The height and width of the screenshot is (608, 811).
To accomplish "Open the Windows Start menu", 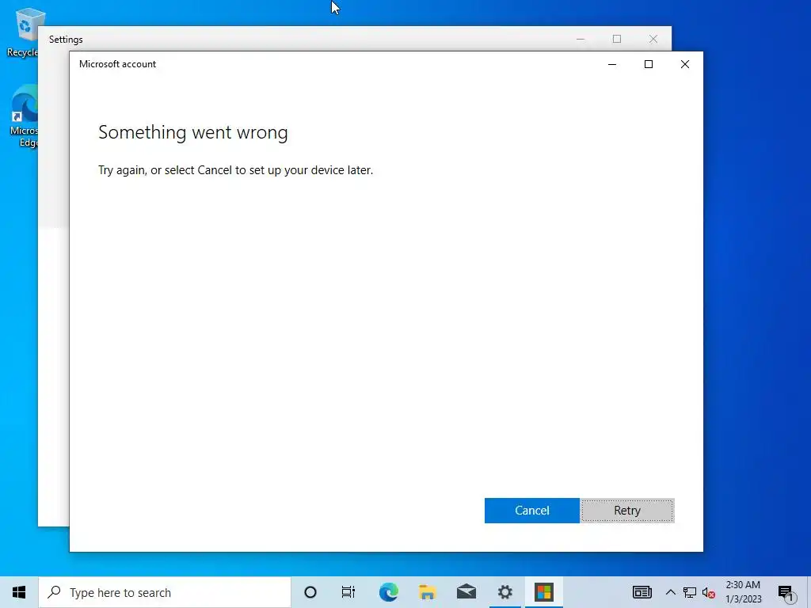I will click(19, 592).
